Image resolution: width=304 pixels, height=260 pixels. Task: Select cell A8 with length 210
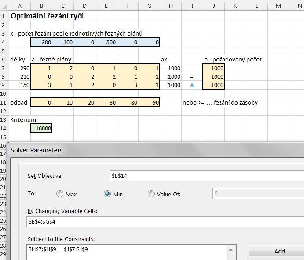20,77
